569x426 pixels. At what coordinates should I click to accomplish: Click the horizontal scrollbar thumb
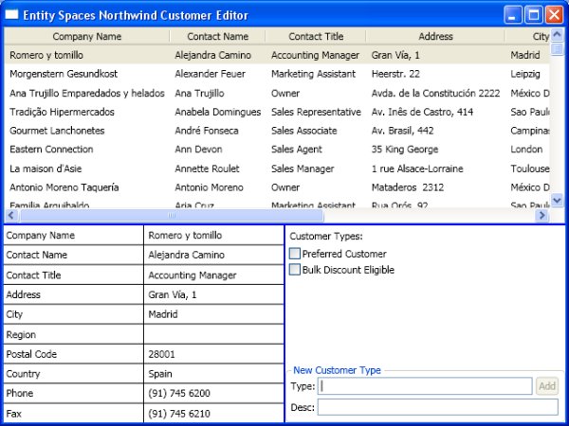(172, 215)
